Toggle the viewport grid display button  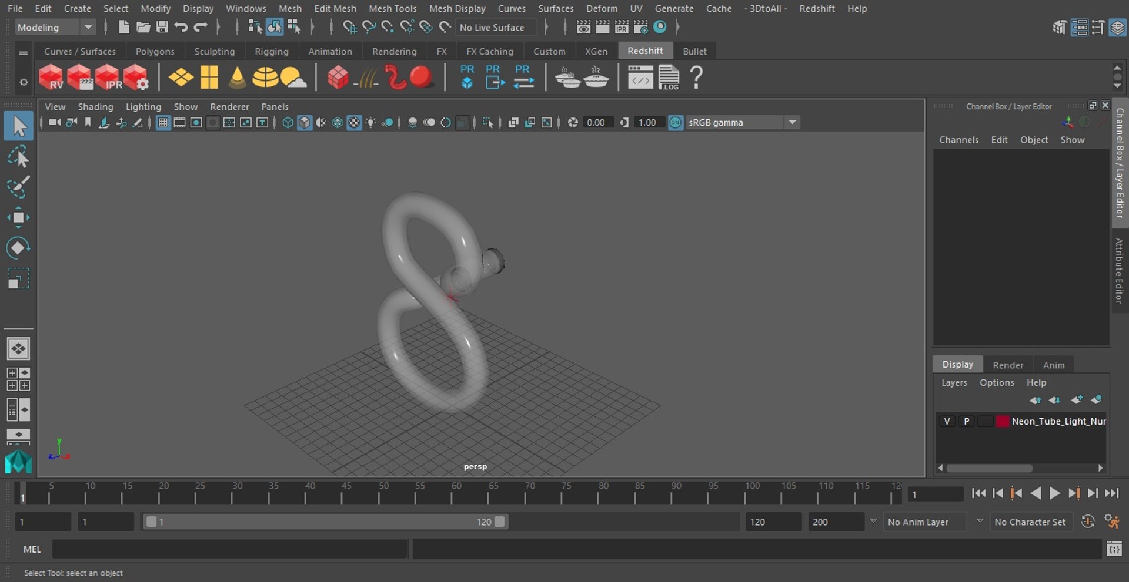pos(163,123)
